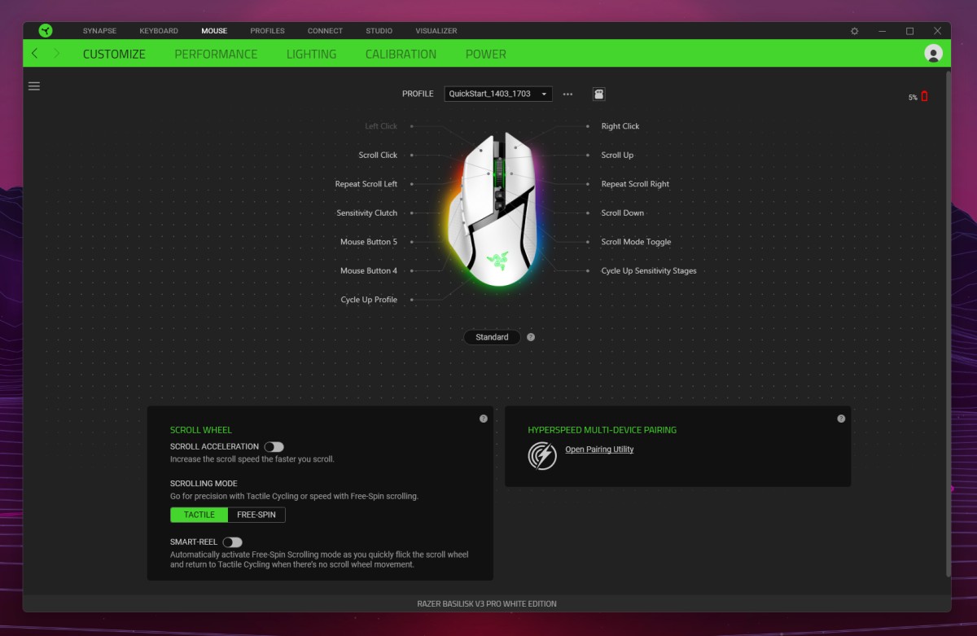
Task: Open the hamburger sidebar menu
Action: (34, 86)
